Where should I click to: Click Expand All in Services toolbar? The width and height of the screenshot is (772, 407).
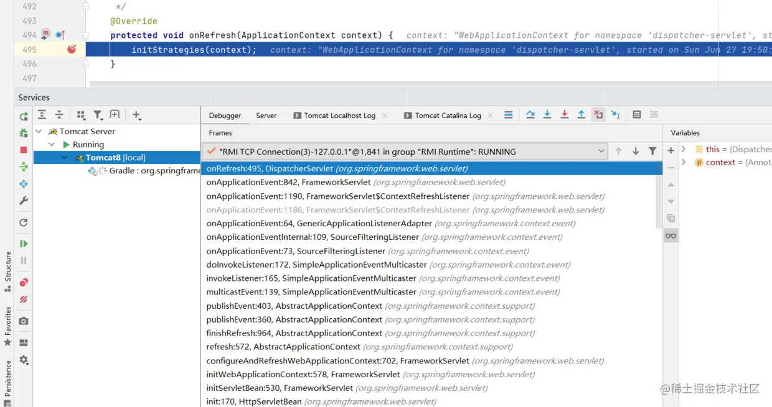pyautogui.click(x=42, y=114)
